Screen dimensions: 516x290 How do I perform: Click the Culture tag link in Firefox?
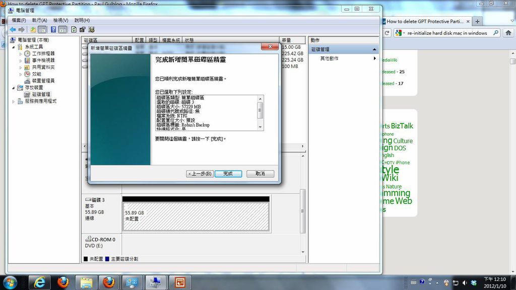[x=403, y=141]
